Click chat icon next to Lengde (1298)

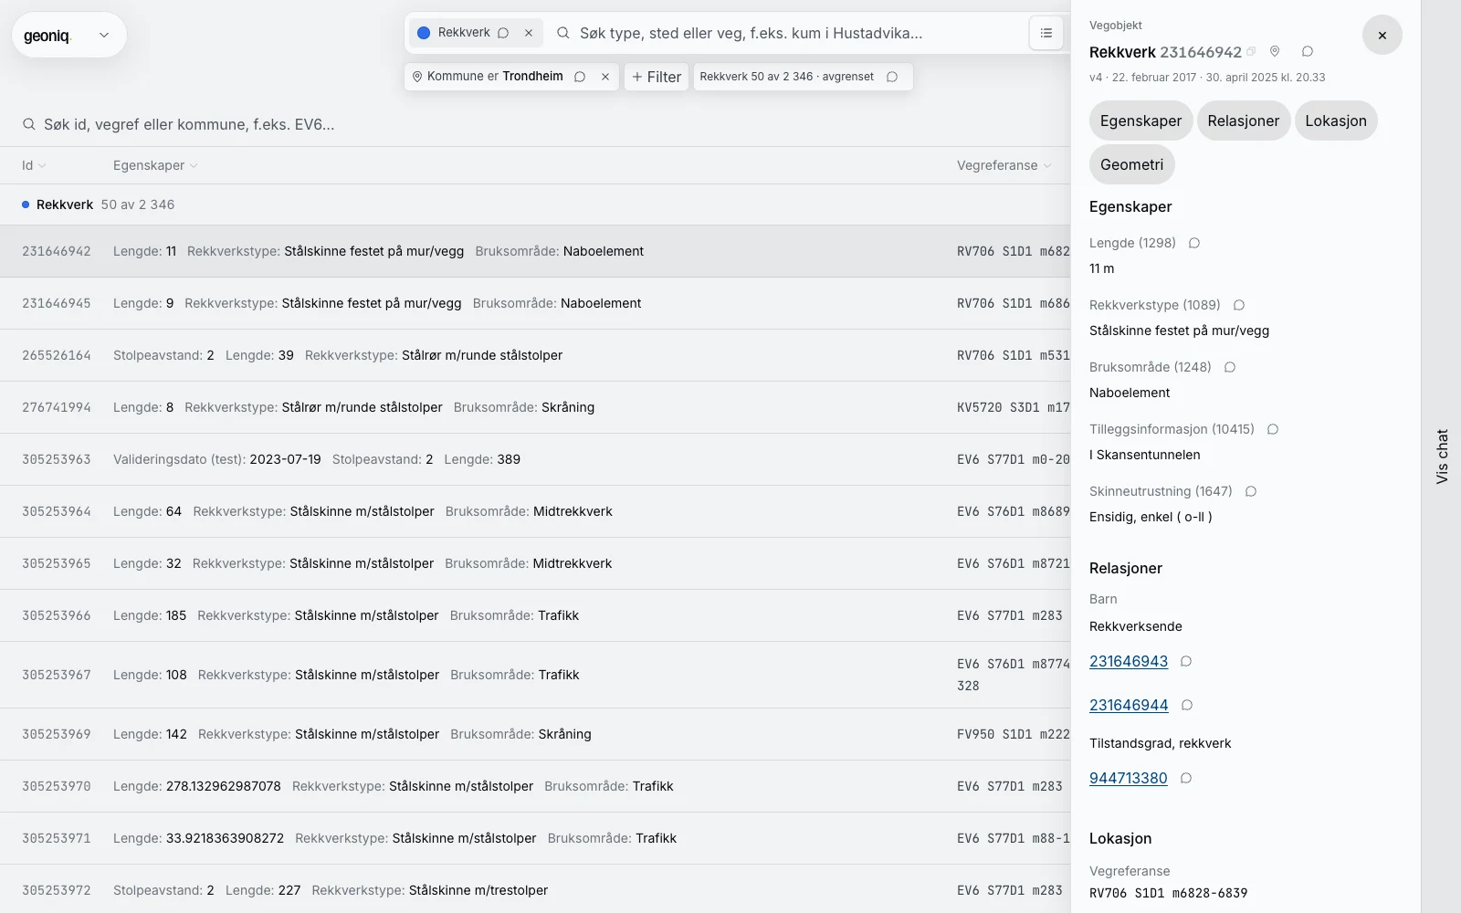tap(1194, 243)
